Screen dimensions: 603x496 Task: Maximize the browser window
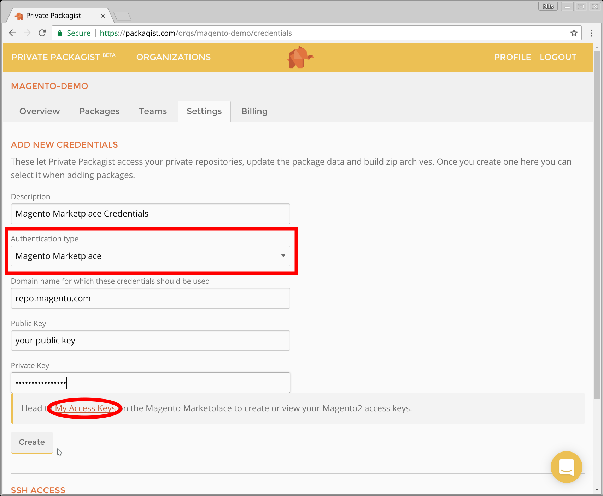click(581, 6)
